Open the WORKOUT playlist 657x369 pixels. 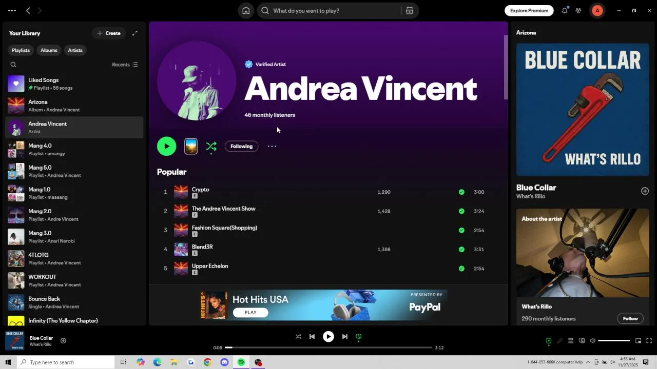(74, 280)
